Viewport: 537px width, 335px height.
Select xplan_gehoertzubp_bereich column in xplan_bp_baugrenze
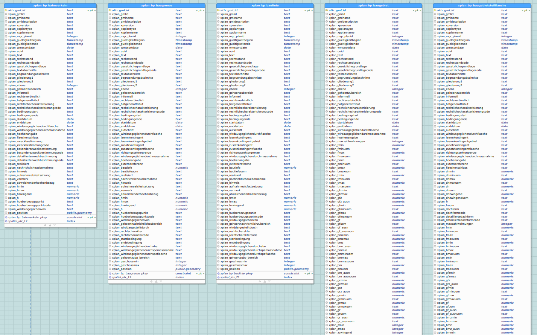157,258
